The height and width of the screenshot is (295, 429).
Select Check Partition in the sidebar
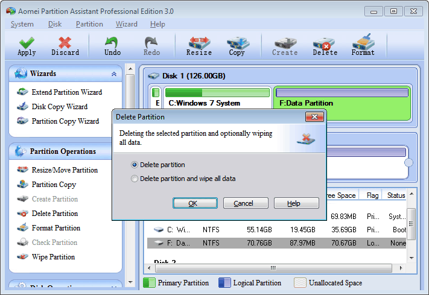[x=54, y=243]
